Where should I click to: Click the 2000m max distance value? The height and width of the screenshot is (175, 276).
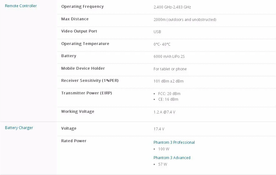[185, 20]
